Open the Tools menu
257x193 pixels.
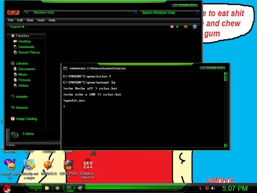coord(41,20)
